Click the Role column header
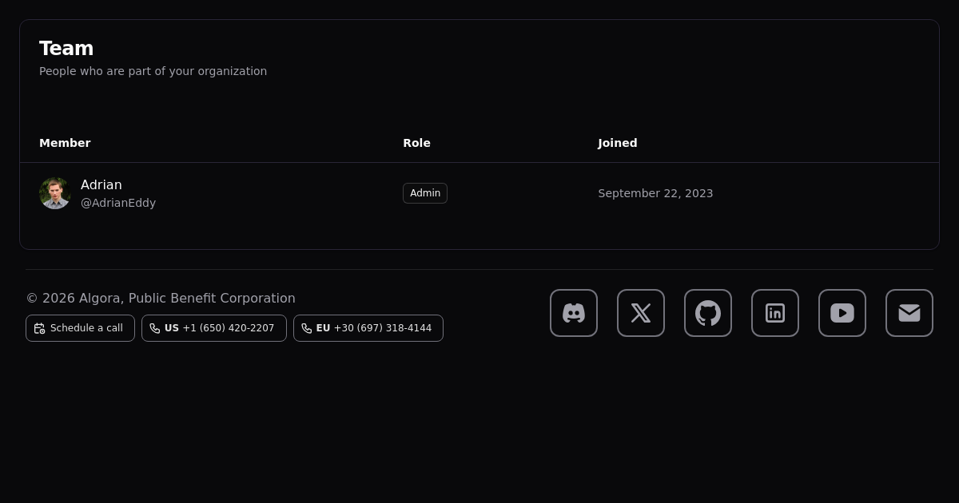959x503 pixels. pos(416,143)
